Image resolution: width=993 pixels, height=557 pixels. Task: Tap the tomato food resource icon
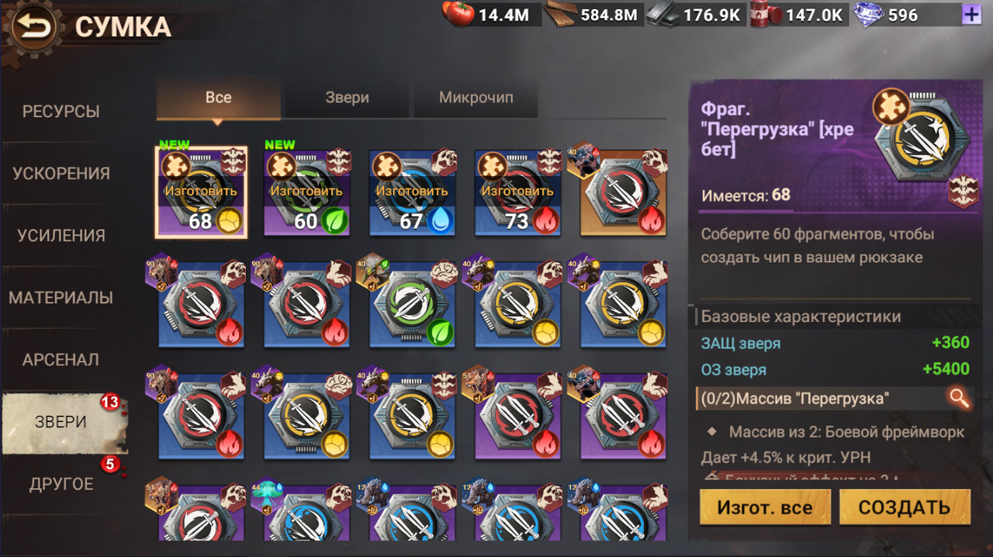pyautogui.click(x=458, y=14)
